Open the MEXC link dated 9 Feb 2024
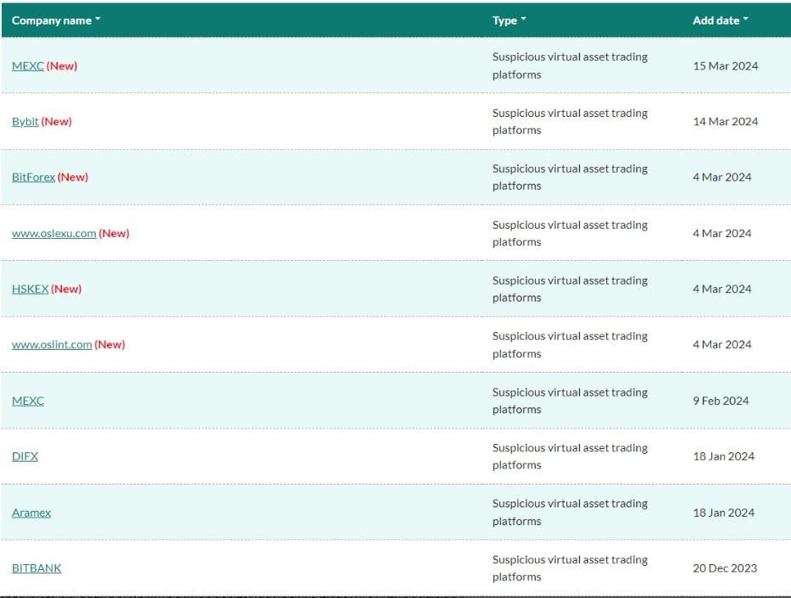The image size is (791, 598). [28, 401]
